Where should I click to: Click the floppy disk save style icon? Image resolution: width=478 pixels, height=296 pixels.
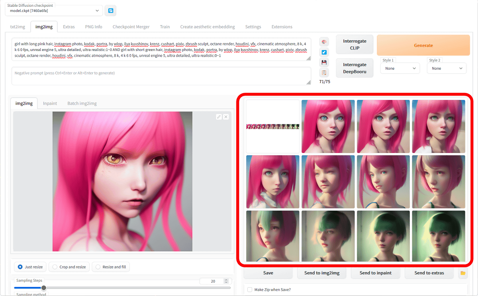[324, 63]
